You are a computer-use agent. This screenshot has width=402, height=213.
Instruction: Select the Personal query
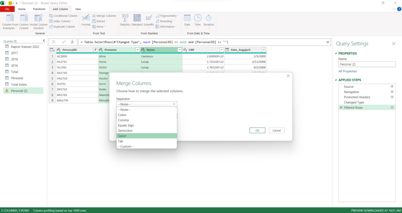tap(23, 78)
